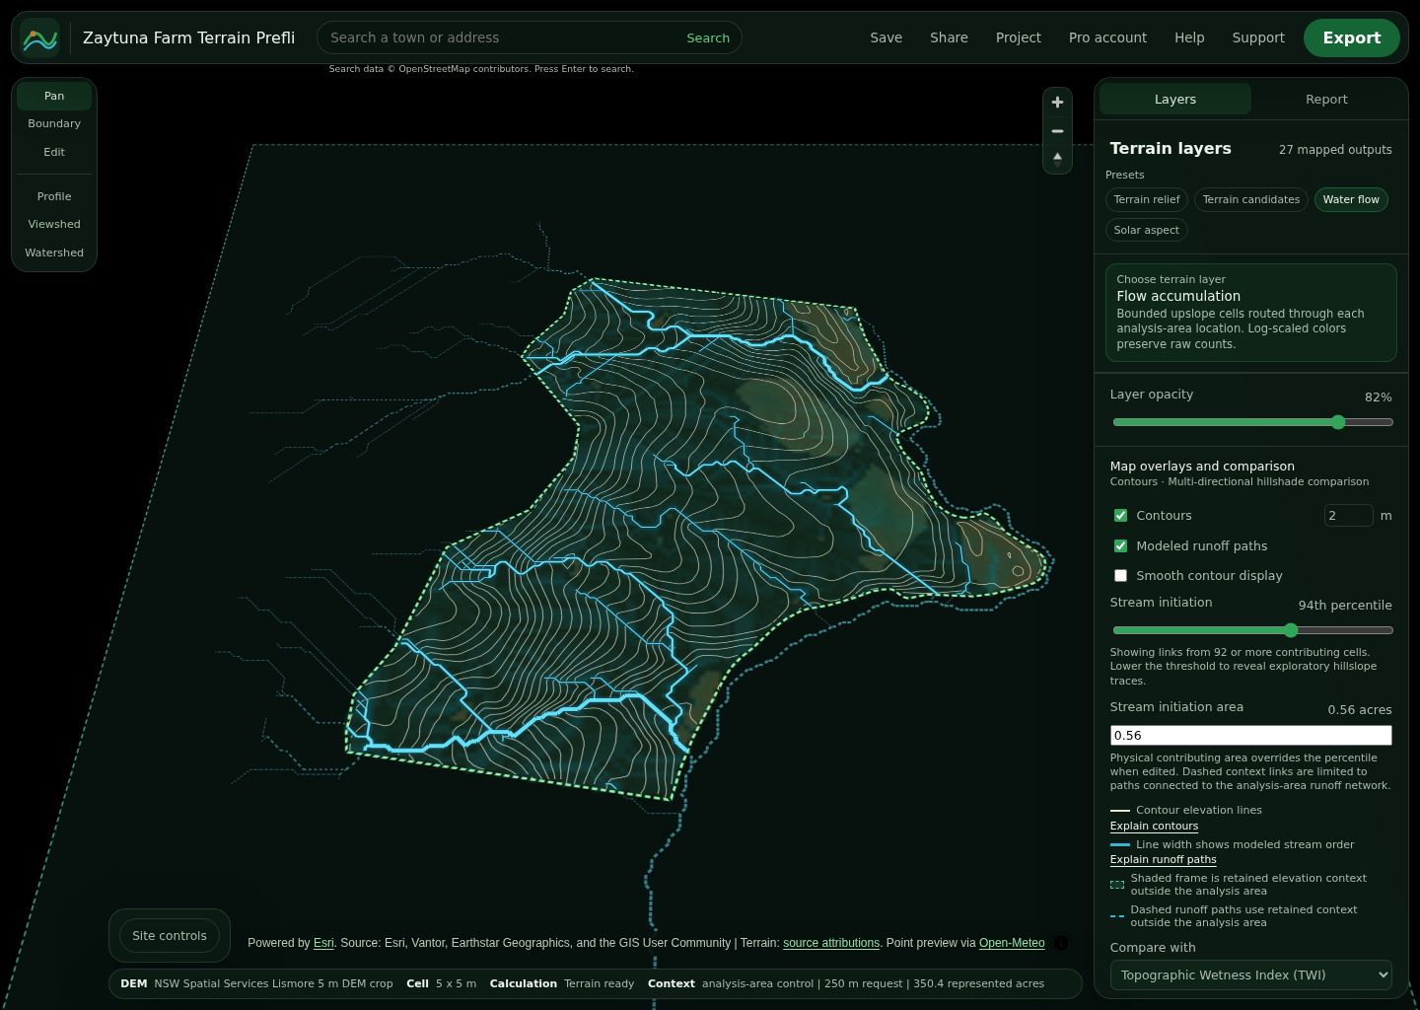The image size is (1420, 1010).
Task: Open the Flow accumulation layer chooser
Action: 1250,312
